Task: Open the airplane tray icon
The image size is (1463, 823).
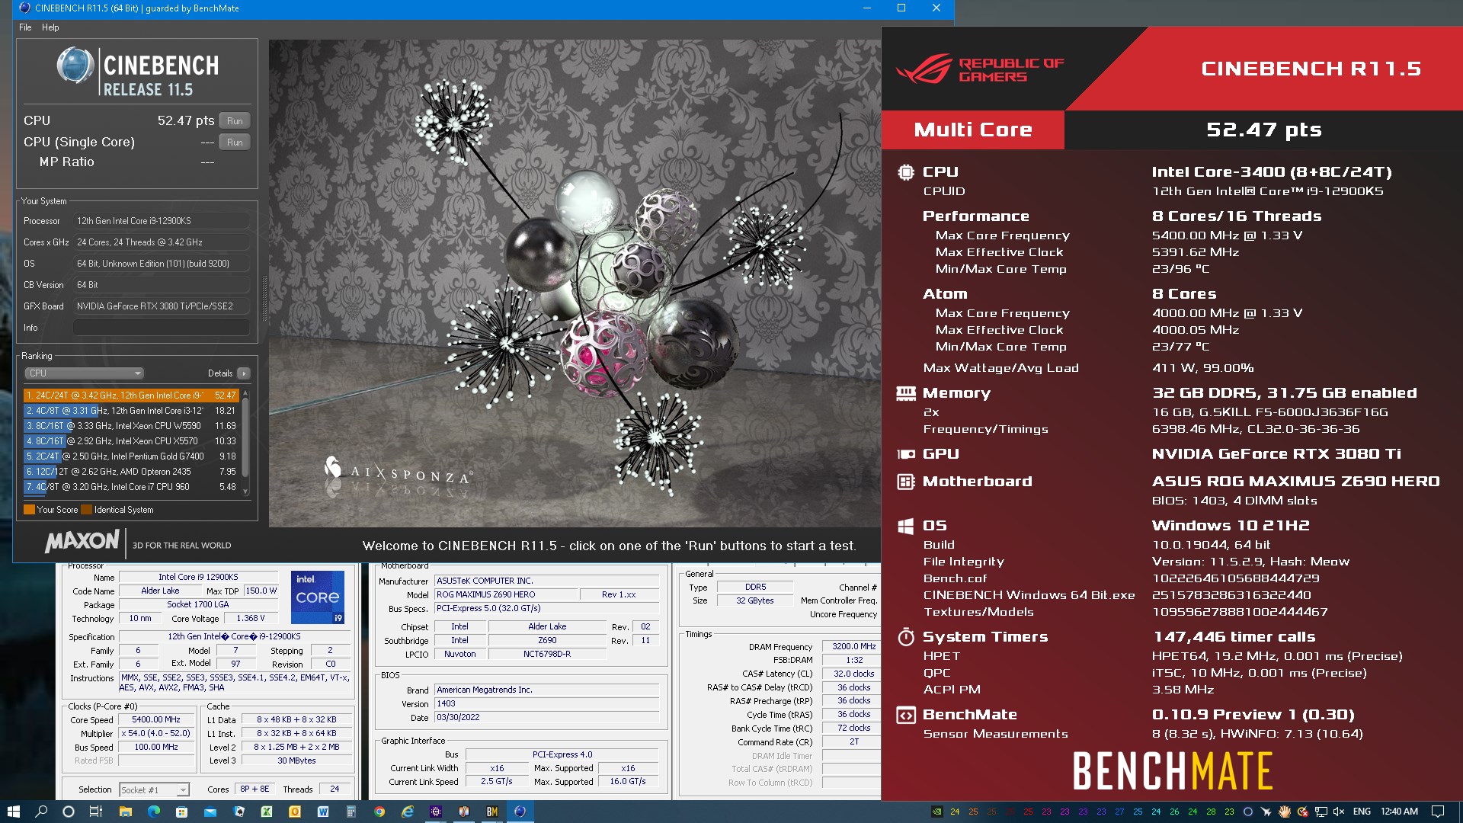Action: point(1266,812)
